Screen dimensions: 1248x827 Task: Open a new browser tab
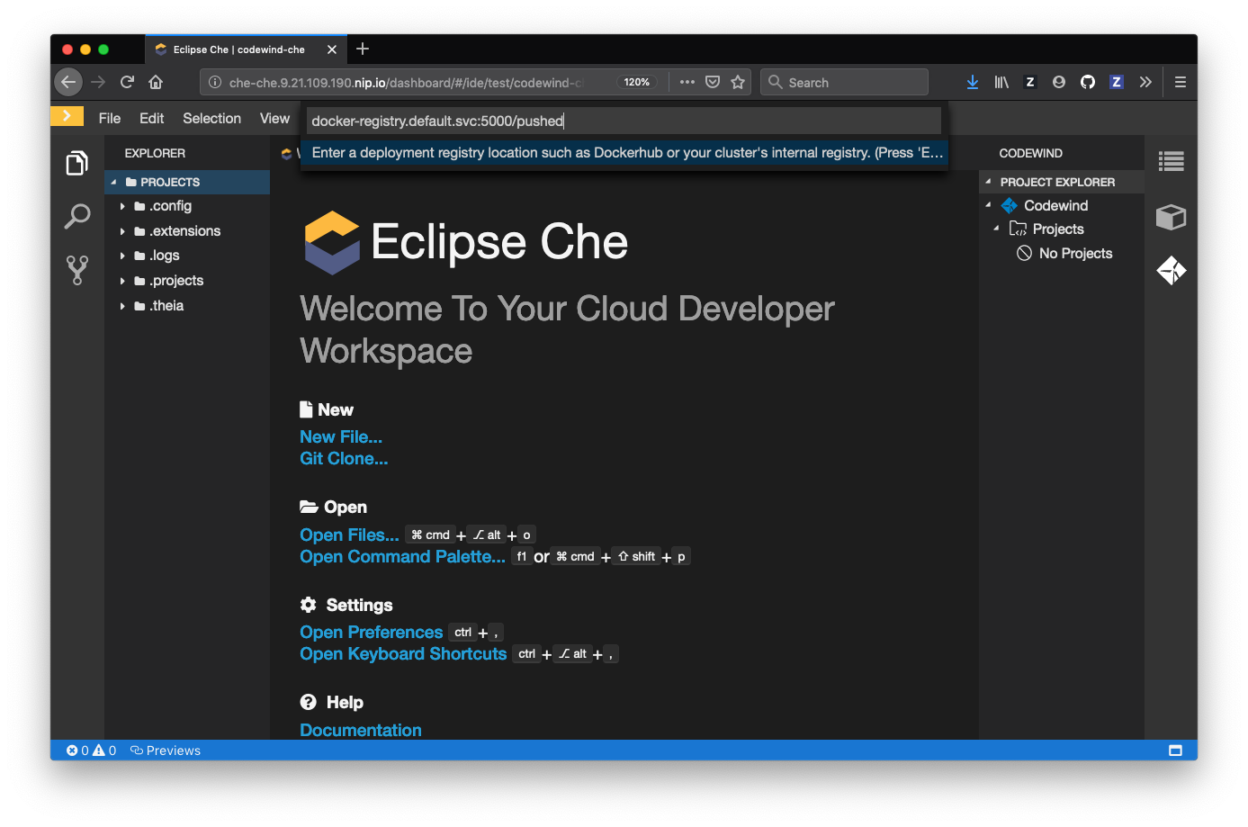[363, 49]
